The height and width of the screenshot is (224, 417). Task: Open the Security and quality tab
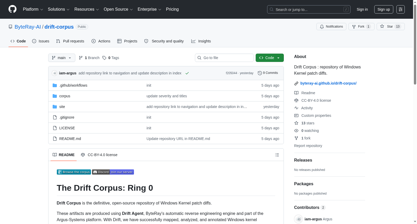164,41
